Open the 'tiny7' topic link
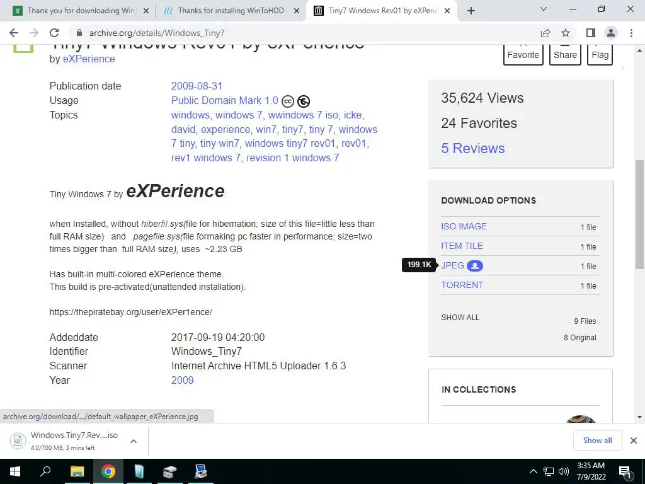This screenshot has width=645, height=484. (292, 129)
